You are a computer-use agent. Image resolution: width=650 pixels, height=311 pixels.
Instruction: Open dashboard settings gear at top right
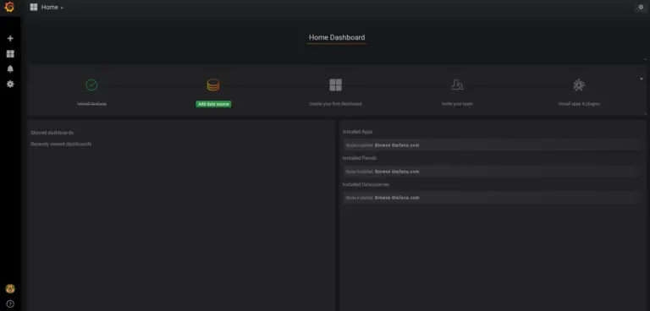[x=641, y=7]
